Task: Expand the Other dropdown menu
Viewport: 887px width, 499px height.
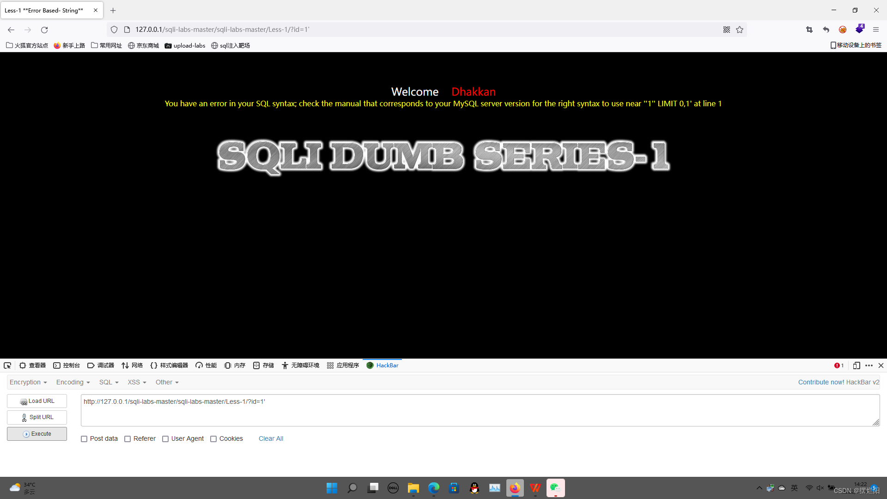Action: 167,382
